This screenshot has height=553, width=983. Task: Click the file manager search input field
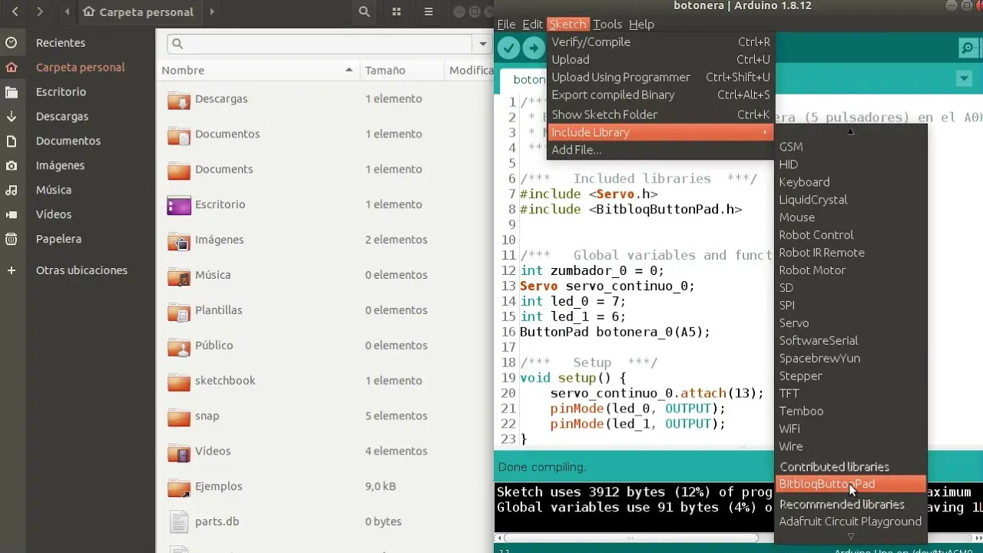[323, 44]
